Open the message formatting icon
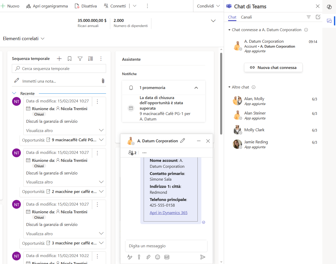336x264 pixels. (x=130, y=257)
